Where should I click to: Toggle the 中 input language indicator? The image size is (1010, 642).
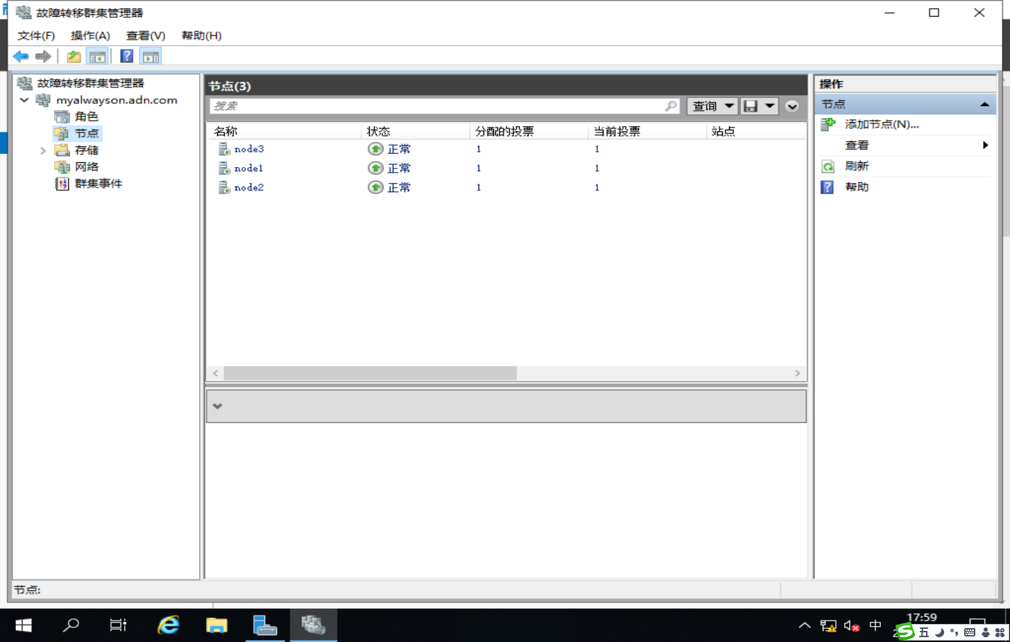click(876, 625)
